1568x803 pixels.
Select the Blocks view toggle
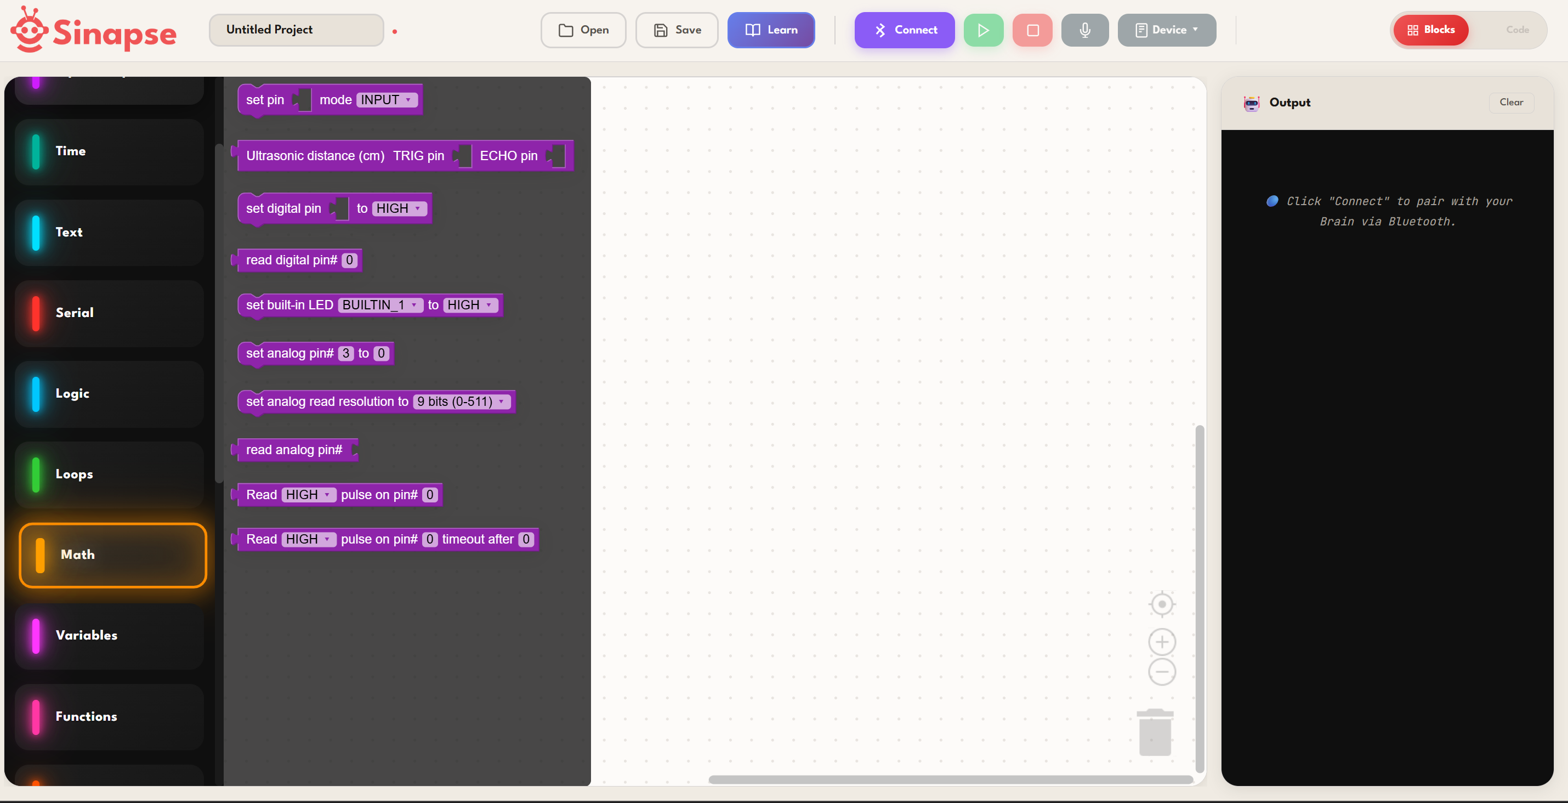[1430, 30]
